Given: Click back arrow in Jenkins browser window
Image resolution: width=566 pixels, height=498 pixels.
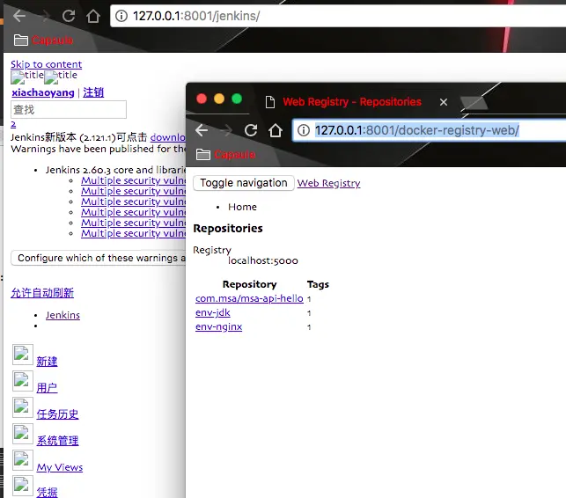Looking at the screenshot, I should coord(19,16).
